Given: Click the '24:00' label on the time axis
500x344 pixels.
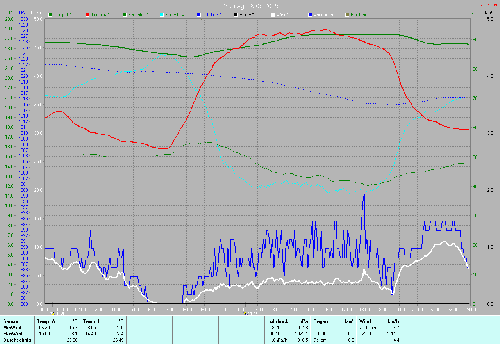Looking at the screenshot, I should coord(470,310).
